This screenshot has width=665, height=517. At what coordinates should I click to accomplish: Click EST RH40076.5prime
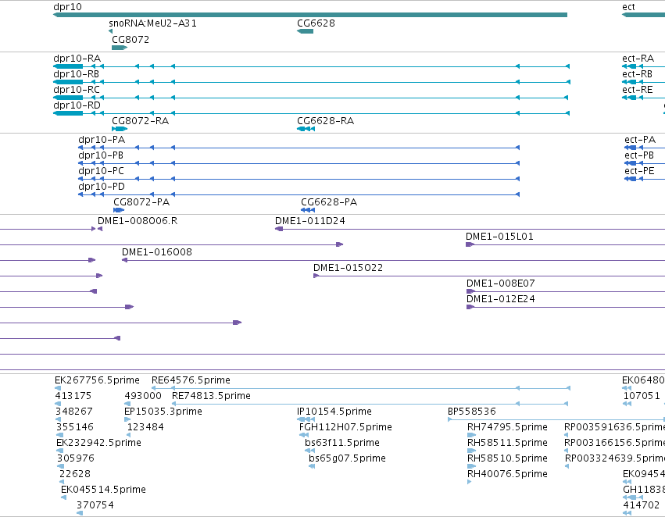470,483
